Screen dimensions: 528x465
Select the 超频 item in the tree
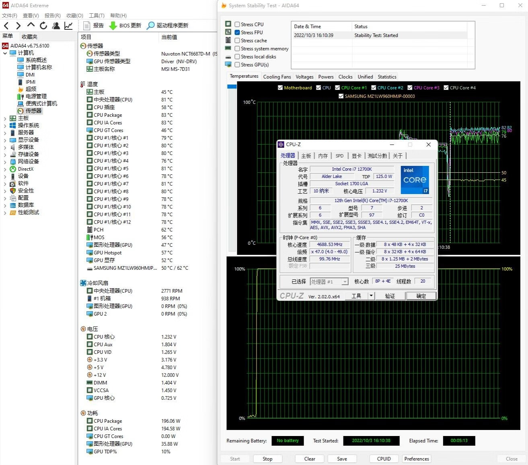(x=31, y=89)
